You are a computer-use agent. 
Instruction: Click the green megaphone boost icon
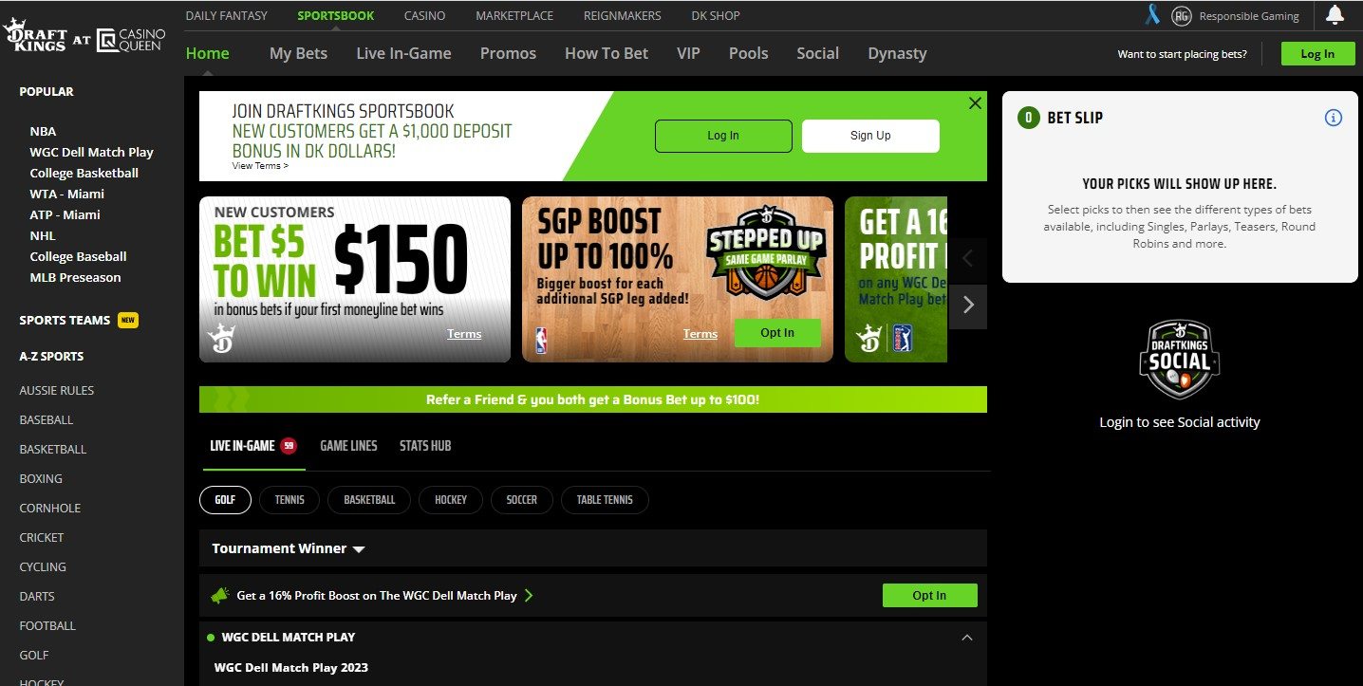click(x=220, y=595)
